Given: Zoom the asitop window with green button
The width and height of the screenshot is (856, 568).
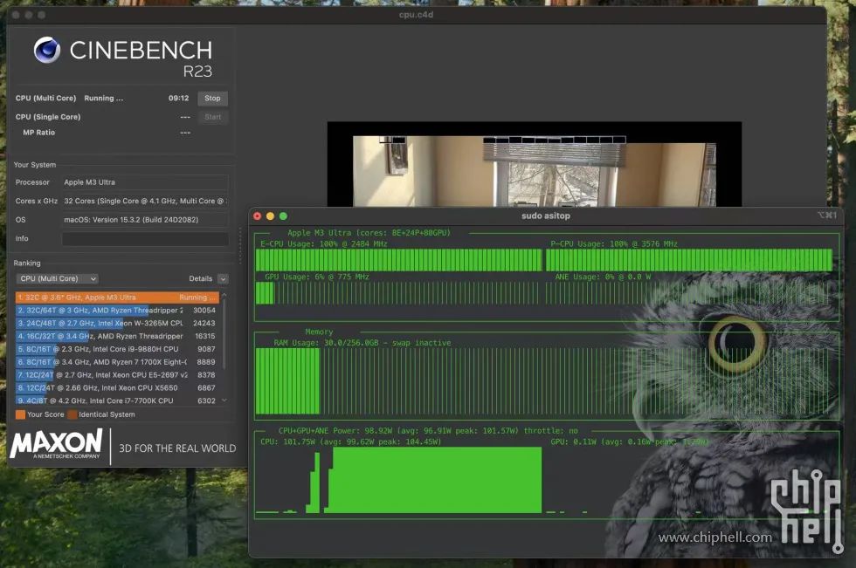Looking at the screenshot, I should point(283,216).
